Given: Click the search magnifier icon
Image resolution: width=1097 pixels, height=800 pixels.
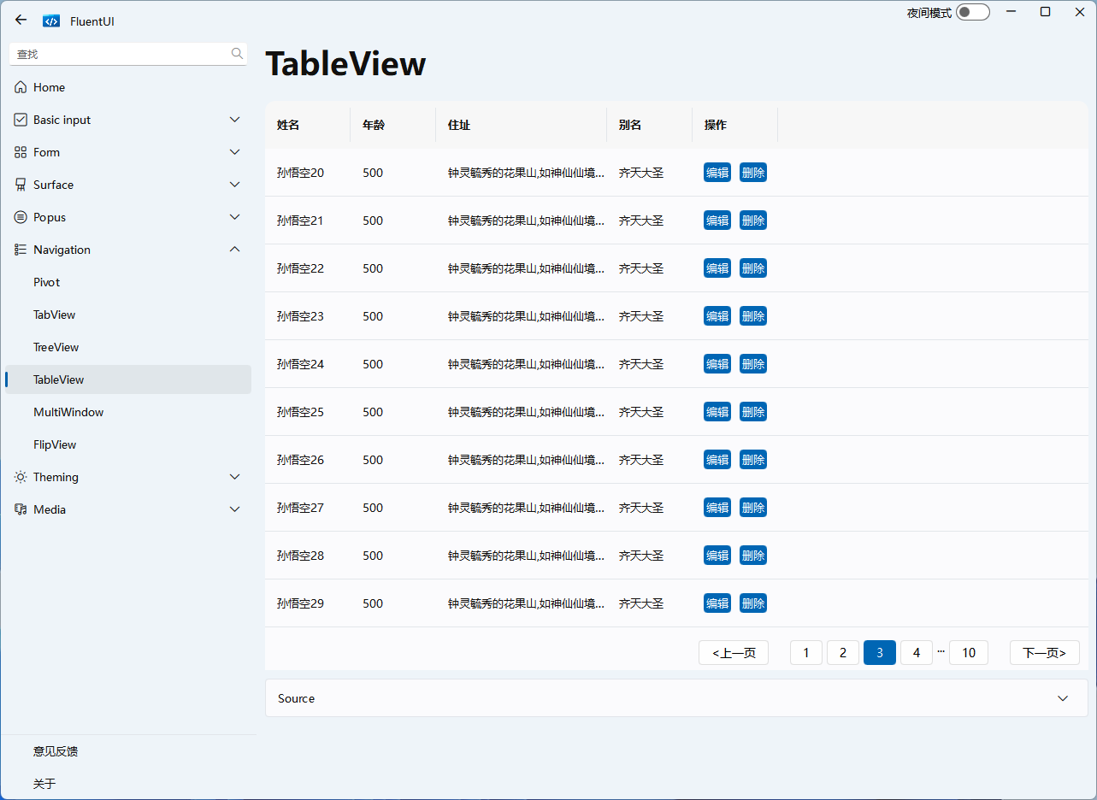Looking at the screenshot, I should click(x=237, y=54).
